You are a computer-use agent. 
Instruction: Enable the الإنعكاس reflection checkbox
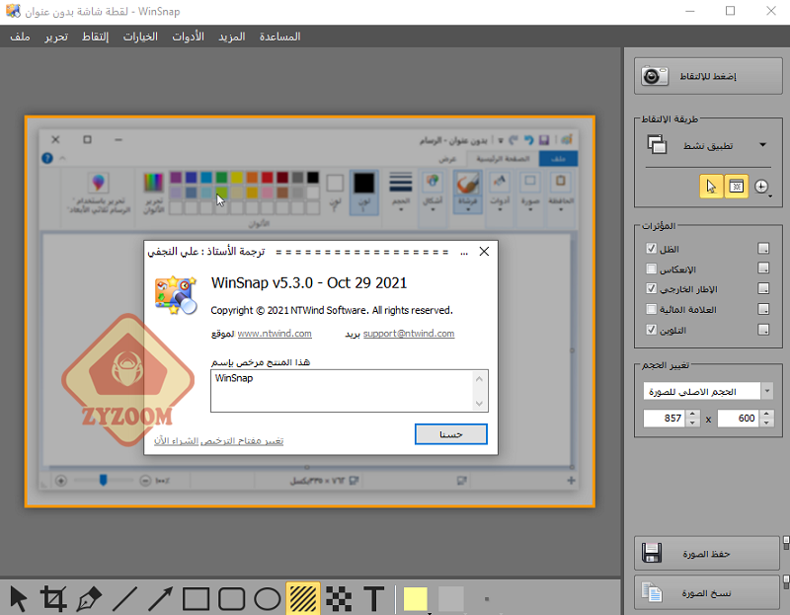[x=651, y=269]
